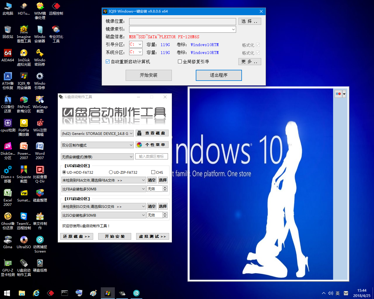Screen dimensions: 374x299
Task: Click the 退出程序 button
Action: pyautogui.click(x=219, y=75)
